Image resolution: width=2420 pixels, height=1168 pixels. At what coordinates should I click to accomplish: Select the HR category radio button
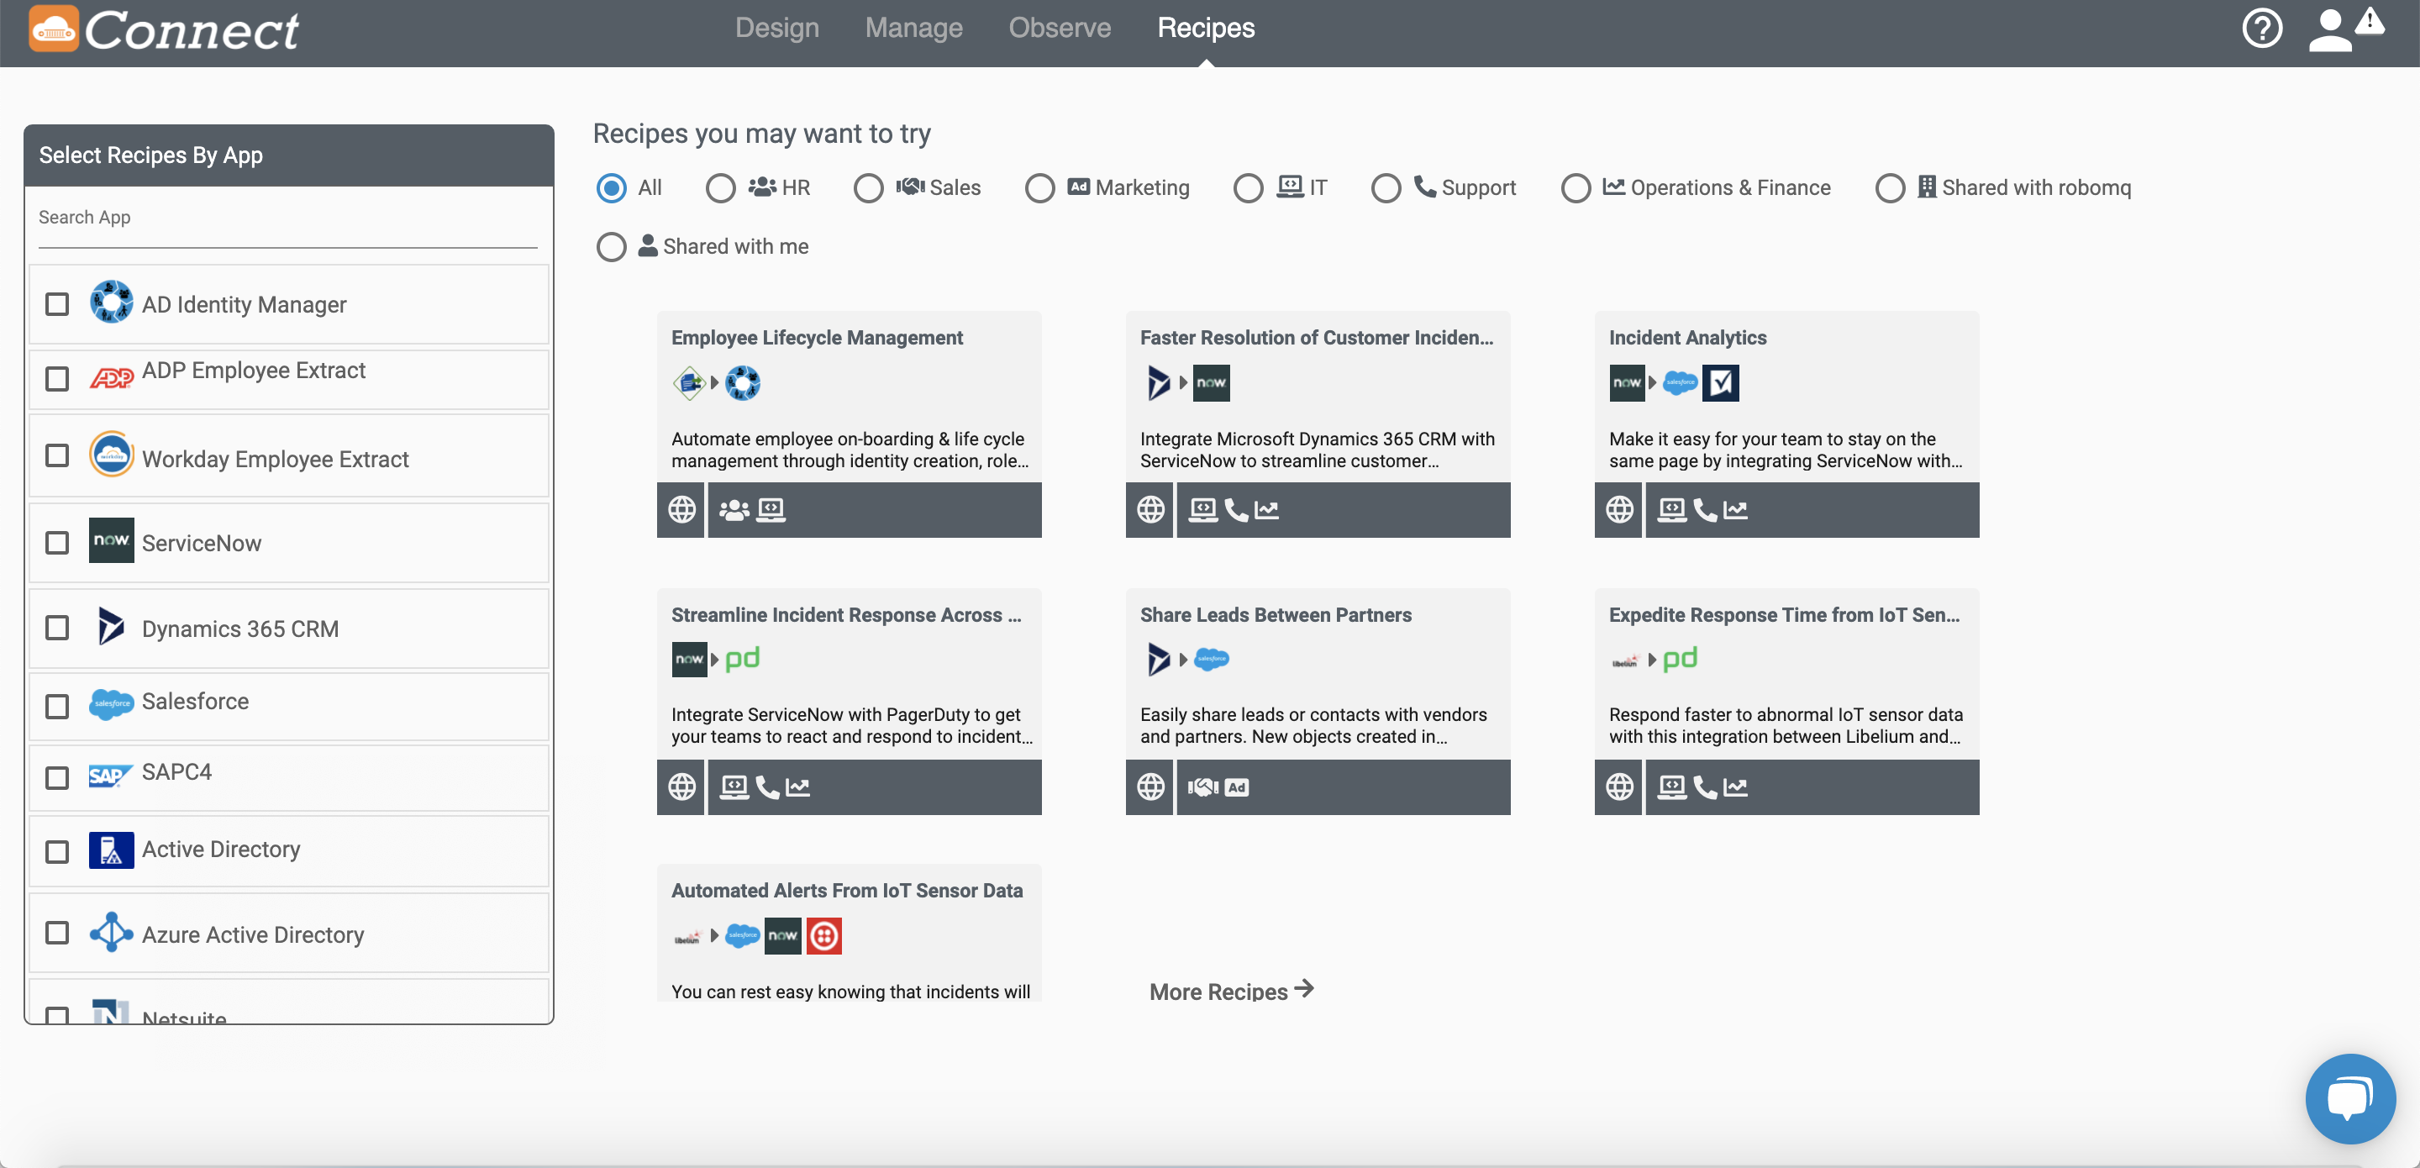(x=719, y=187)
